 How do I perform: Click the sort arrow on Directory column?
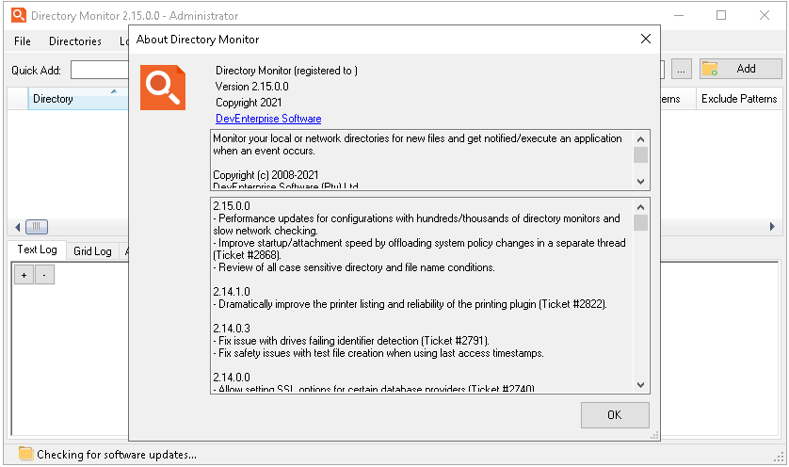[114, 91]
